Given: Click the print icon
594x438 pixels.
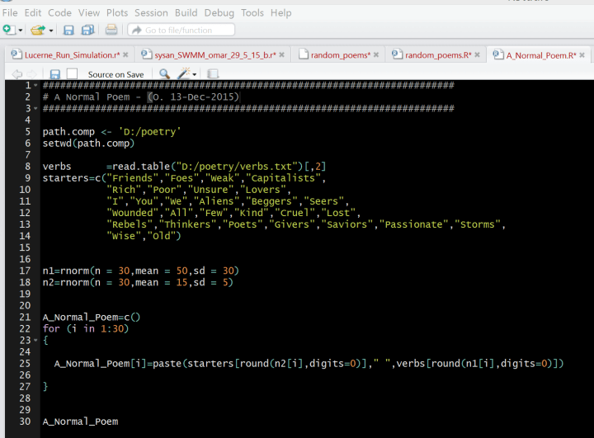Looking at the screenshot, I should pos(111,30).
